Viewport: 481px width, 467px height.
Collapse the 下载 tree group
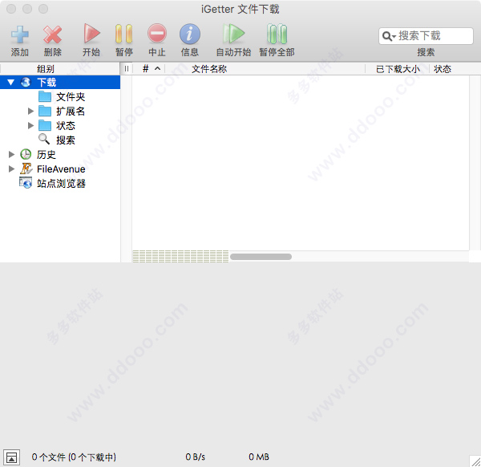10,83
